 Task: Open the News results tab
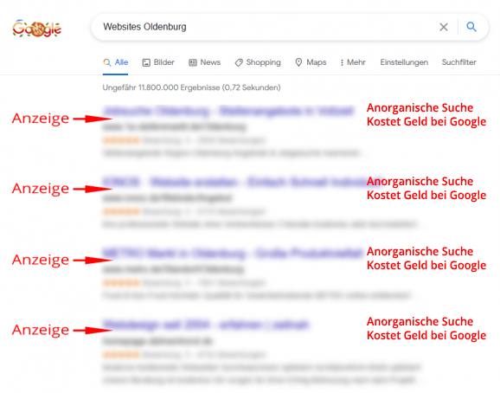point(205,62)
